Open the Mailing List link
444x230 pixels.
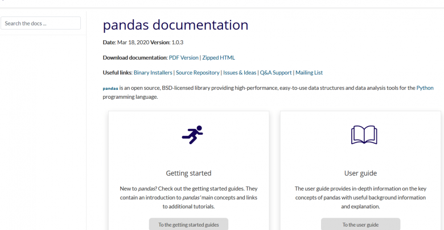[x=309, y=73]
